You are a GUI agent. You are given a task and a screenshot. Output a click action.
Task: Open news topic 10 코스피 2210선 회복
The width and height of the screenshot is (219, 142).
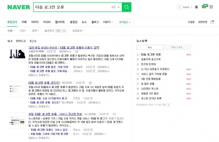(x=151, y=99)
